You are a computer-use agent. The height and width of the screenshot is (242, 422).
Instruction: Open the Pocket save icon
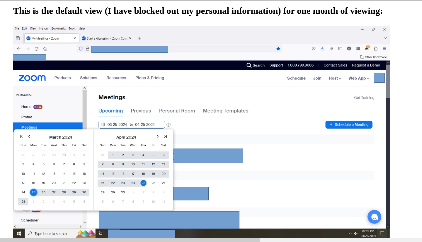pos(314,49)
